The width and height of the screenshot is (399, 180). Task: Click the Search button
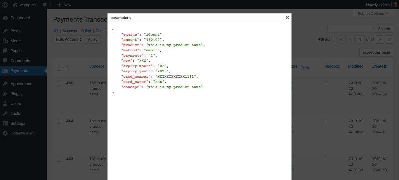point(384,29)
